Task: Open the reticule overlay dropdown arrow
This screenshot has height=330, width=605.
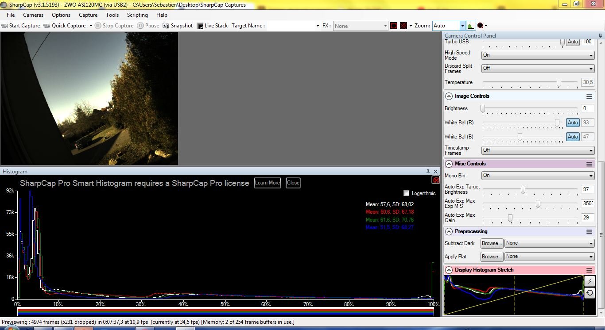Action: pos(411,26)
